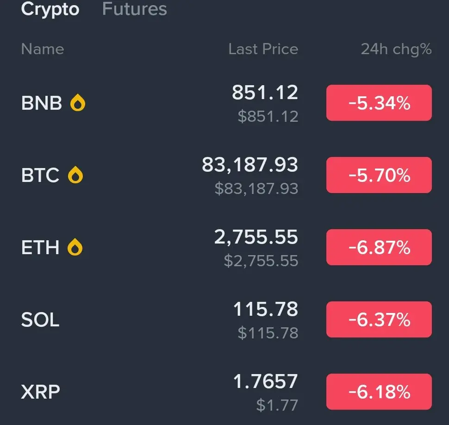Viewport: 449px width, 425px height.
Task: Switch to the Futures tab
Action: (134, 9)
